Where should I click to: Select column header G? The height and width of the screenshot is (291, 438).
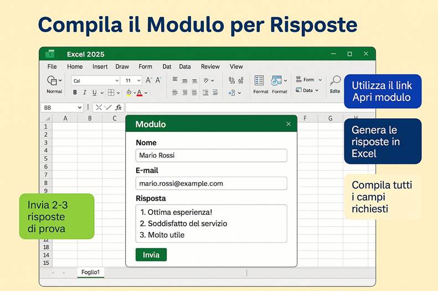click(x=330, y=118)
